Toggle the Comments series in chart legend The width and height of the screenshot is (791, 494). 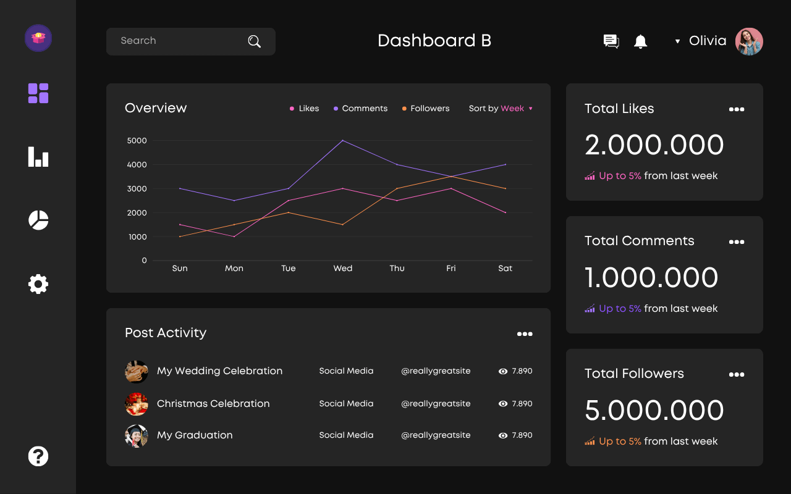point(360,109)
